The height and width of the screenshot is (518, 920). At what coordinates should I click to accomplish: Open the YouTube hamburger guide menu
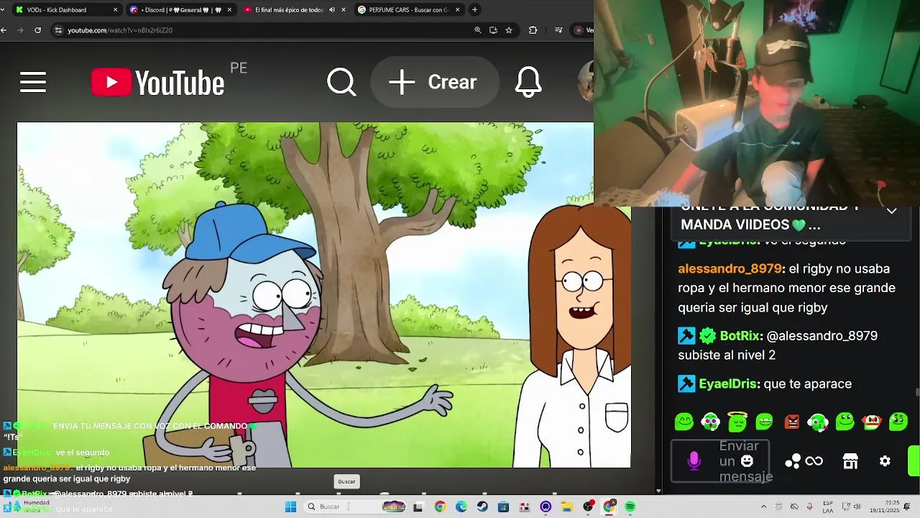[x=33, y=82]
